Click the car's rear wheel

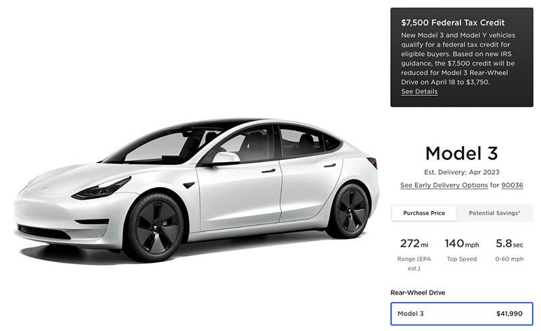click(348, 210)
